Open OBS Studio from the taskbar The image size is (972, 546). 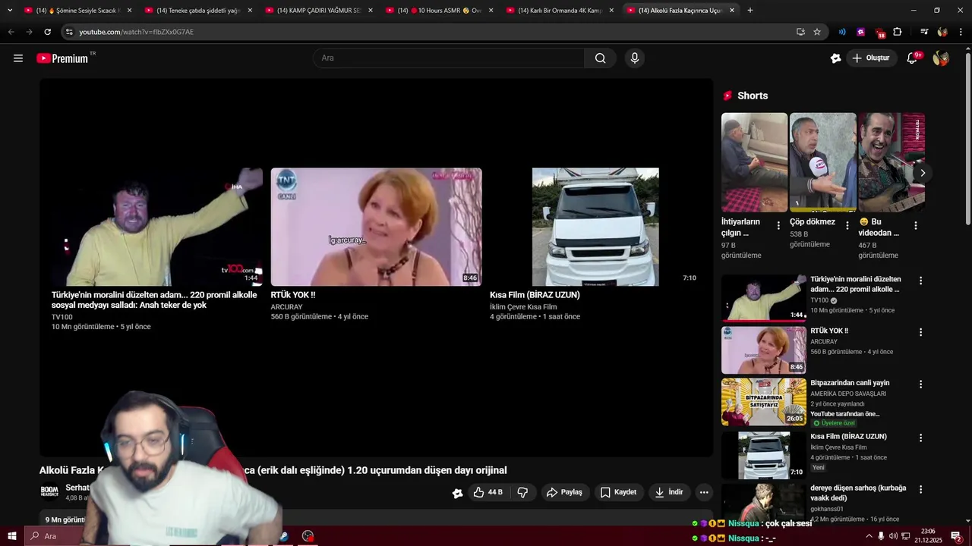[308, 536]
